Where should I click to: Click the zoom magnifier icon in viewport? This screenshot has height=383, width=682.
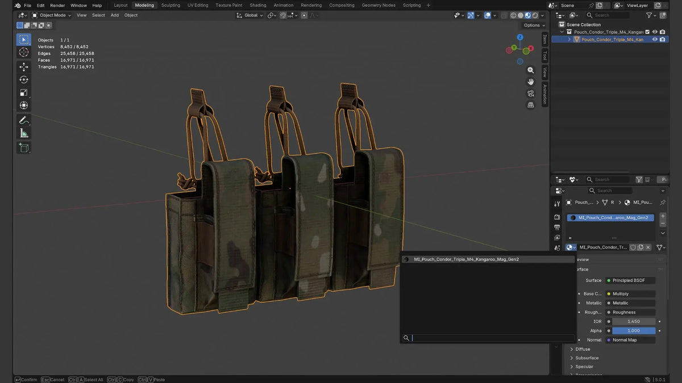coord(531,70)
